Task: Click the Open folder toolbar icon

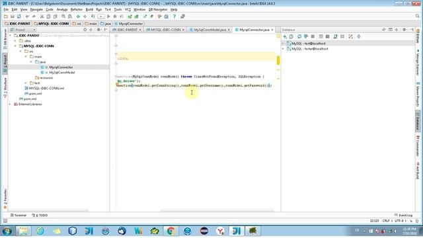Action: click(6, 17)
